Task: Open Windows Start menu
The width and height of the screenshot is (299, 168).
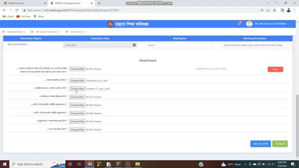Action: tap(5, 164)
